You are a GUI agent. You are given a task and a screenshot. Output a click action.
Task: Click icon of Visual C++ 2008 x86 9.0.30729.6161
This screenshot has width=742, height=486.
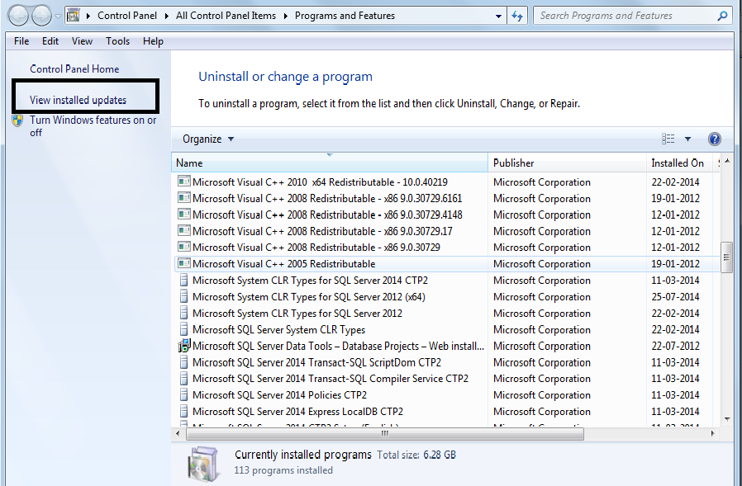183,198
